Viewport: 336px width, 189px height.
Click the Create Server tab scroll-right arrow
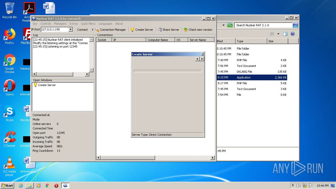(x=202, y=59)
